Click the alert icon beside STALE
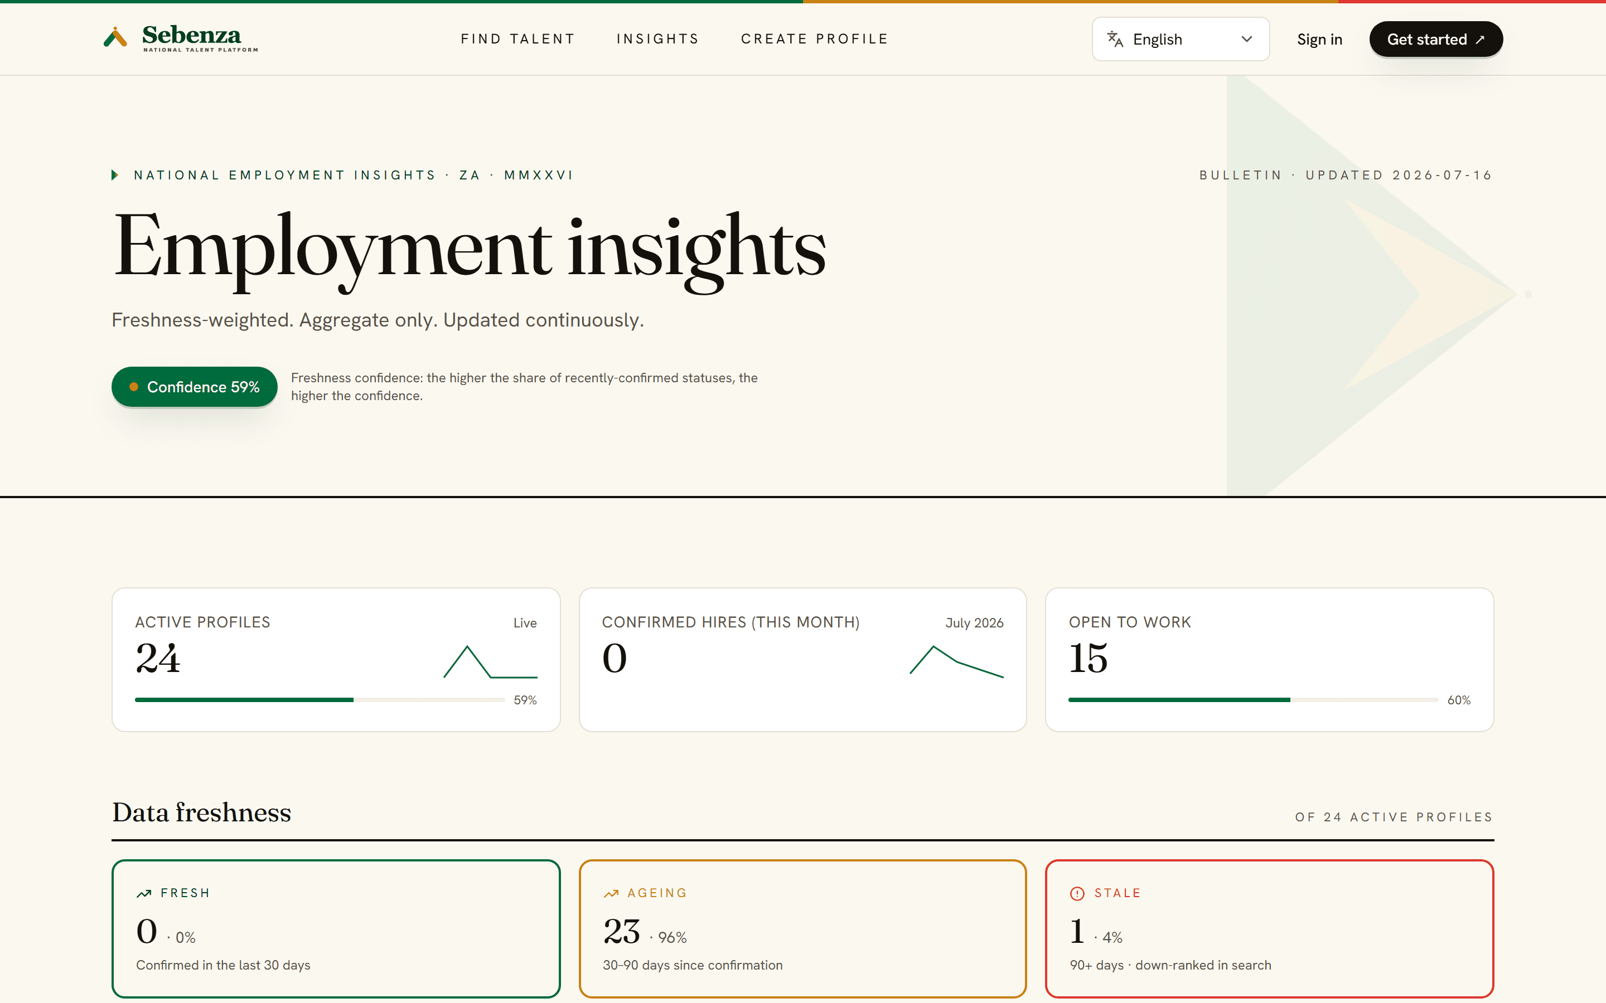Image resolution: width=1606 pixels, height=1003 pixels. pos(1077,894)
